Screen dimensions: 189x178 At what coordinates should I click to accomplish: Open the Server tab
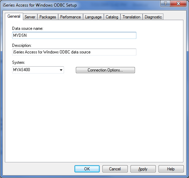tap(30, 17)
